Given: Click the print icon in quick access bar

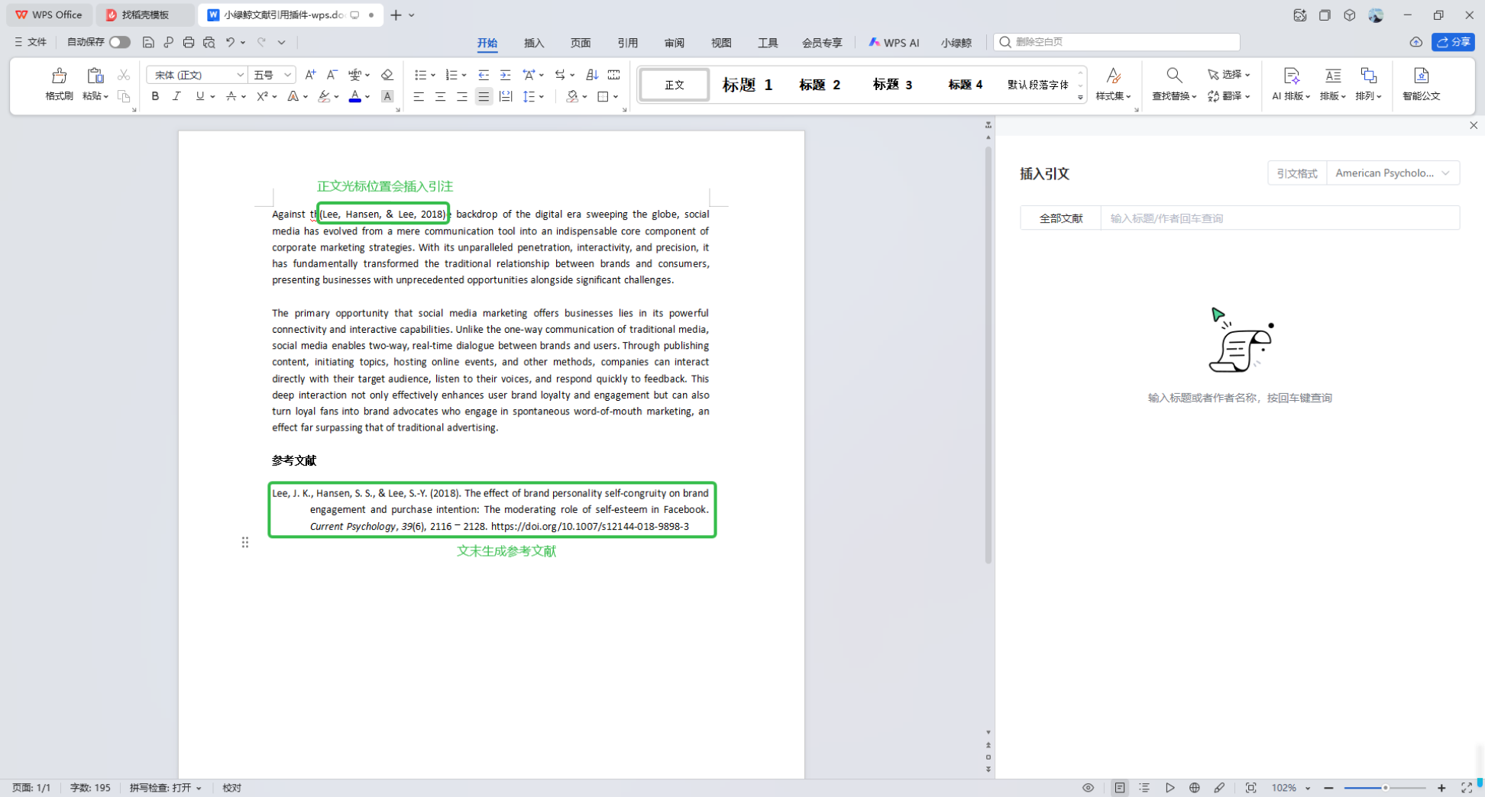Looking at the screenshot, I should point(189,43).
